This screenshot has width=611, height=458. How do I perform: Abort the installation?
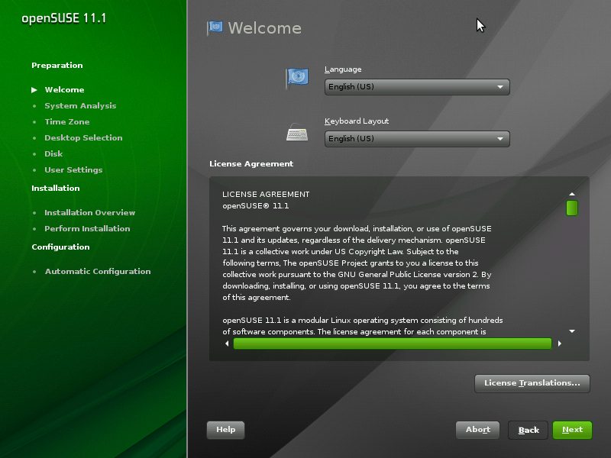(x=478, y=430)
